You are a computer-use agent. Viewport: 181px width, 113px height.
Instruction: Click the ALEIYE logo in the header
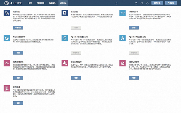[13, 3]
